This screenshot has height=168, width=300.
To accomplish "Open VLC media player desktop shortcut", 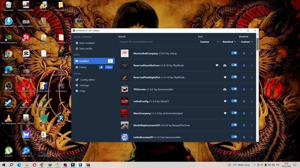I will click(8, 119).
